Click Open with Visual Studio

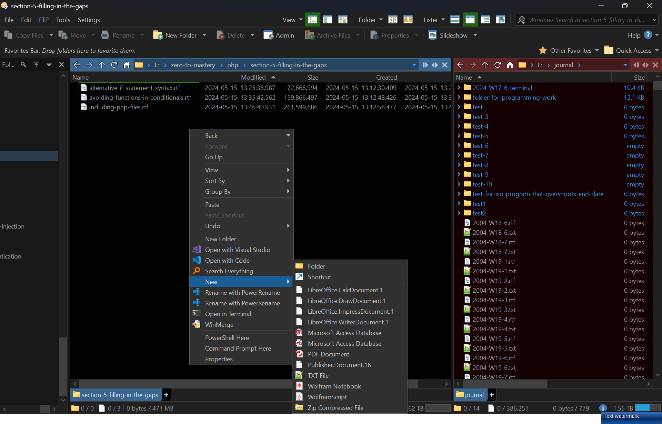coord(241,250)
